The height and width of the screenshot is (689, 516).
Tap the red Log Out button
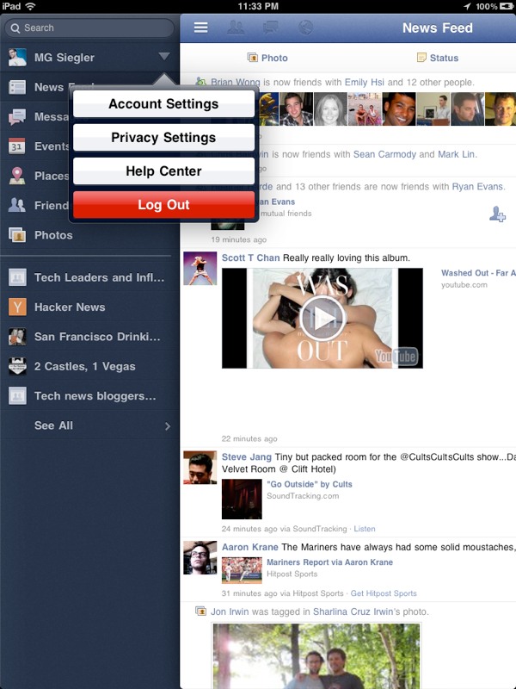[163, 205]
